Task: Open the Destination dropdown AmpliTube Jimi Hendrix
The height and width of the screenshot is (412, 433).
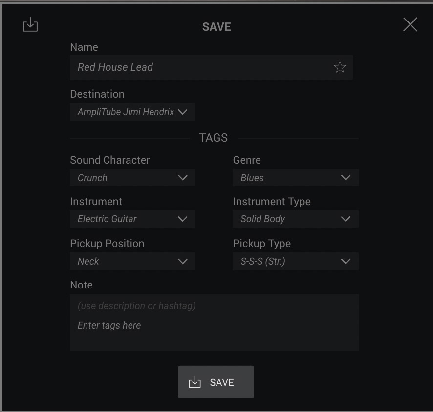Action: point(132,112)
